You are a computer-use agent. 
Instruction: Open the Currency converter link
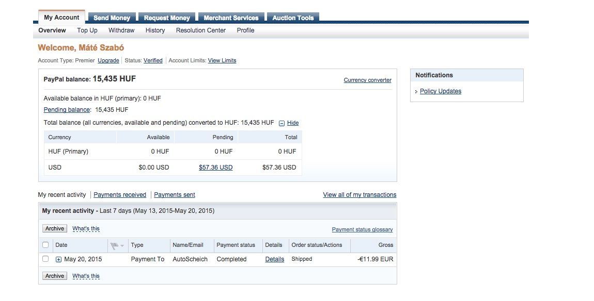(x=367, y=80)
